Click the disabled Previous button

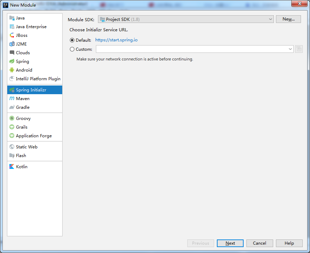pos(201,243)
